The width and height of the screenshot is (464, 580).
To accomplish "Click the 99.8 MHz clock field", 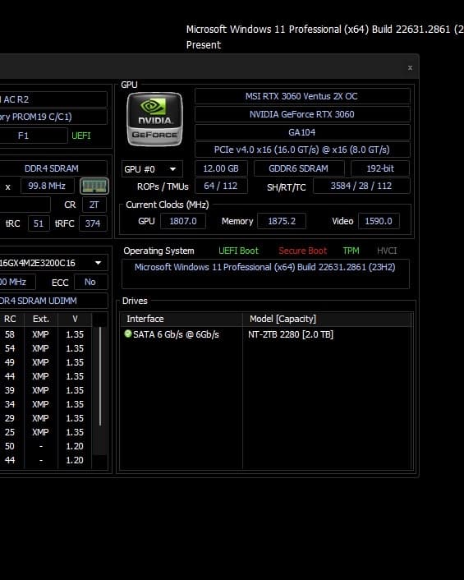I will pos(47,186).
